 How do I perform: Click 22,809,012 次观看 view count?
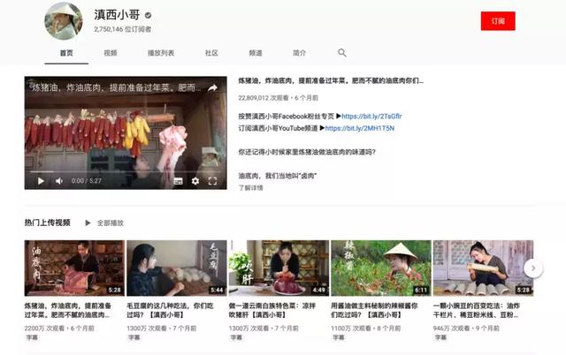coord(264,98)
